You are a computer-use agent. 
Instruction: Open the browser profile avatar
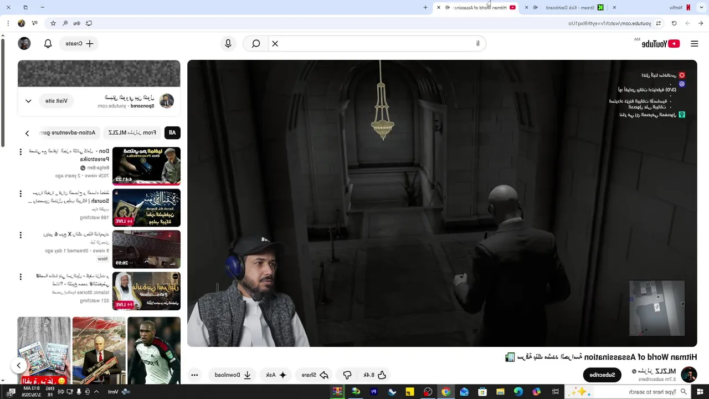[21, 23]
